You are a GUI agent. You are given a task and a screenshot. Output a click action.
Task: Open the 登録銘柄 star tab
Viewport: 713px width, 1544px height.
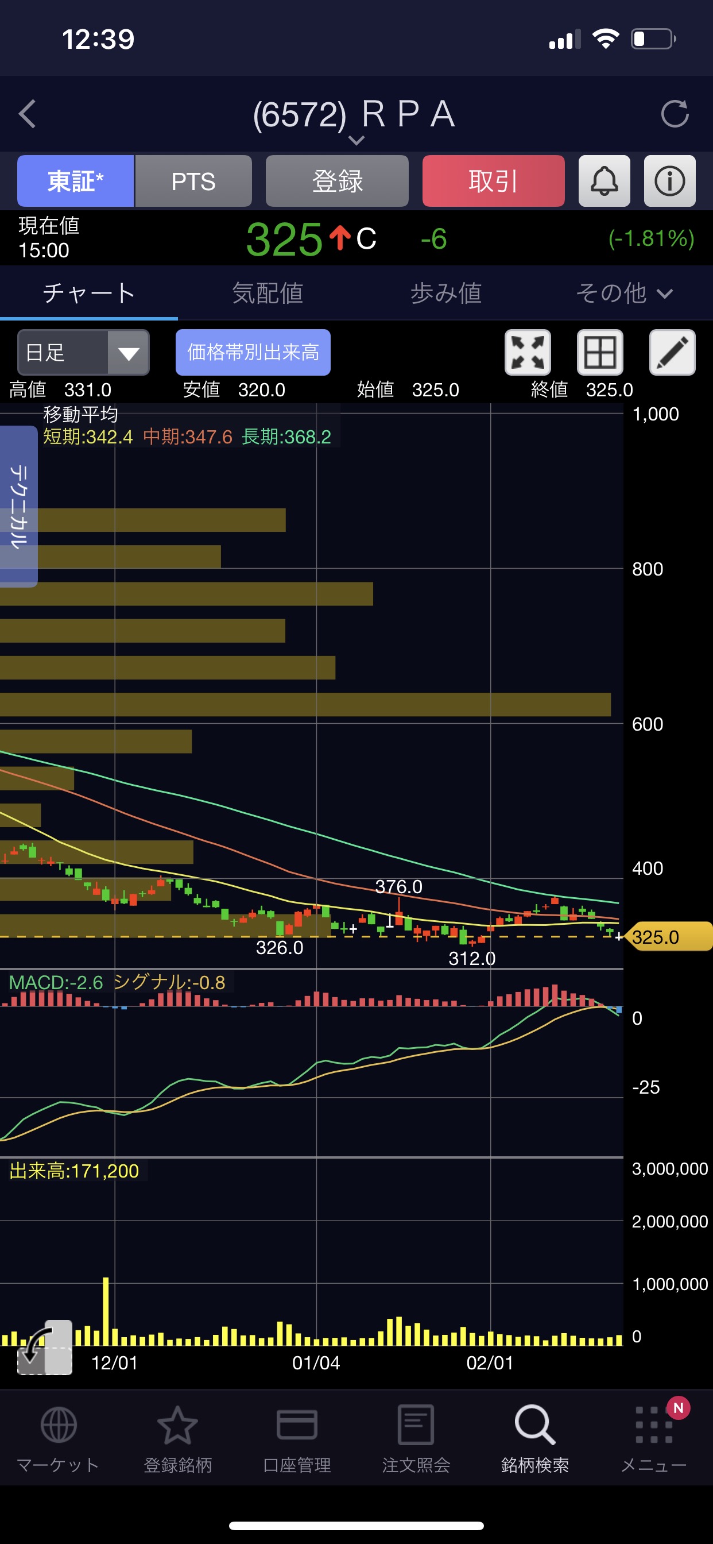[x=177, y=1439]
